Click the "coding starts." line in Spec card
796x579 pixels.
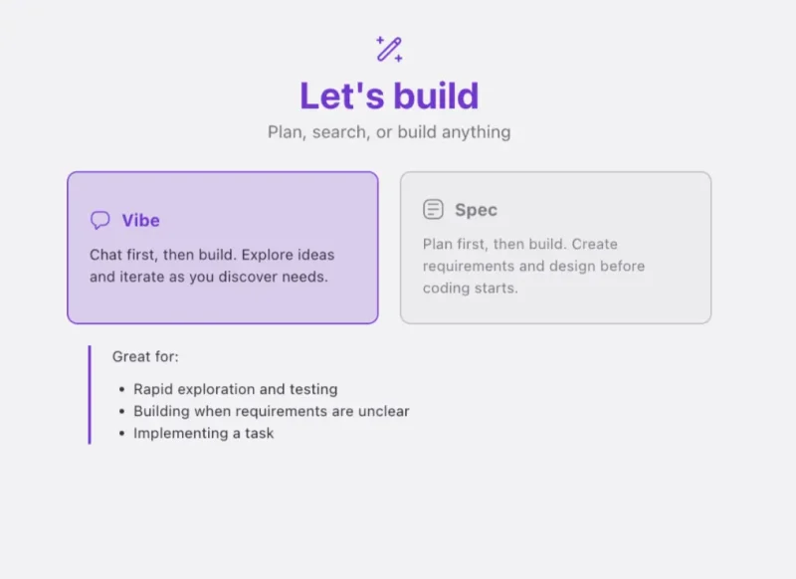(x=470, y=288)
